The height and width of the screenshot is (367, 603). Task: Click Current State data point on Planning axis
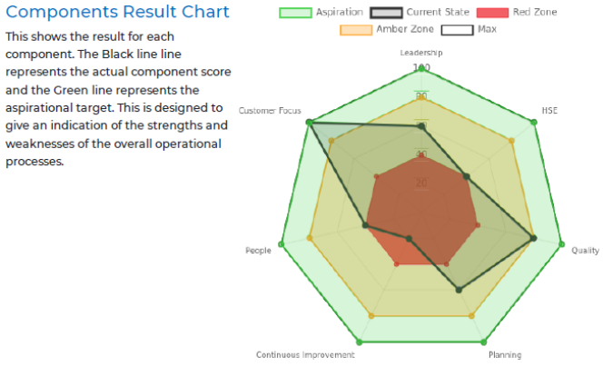tap(459, 291)
